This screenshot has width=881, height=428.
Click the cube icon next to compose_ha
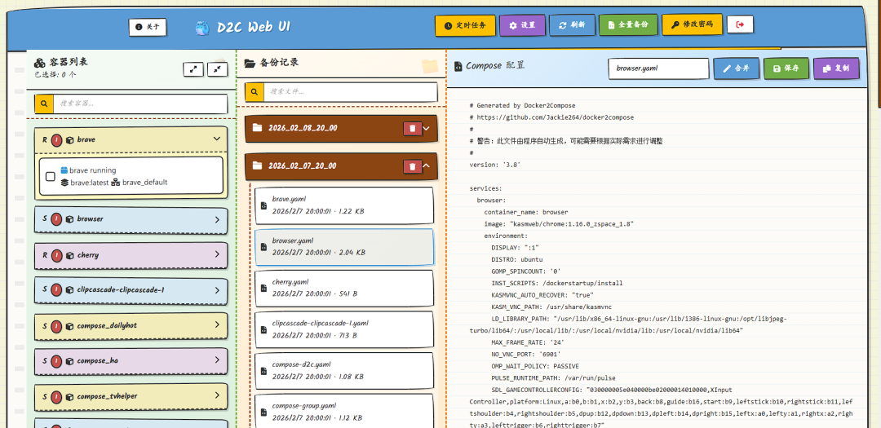[x=69, y=361]
